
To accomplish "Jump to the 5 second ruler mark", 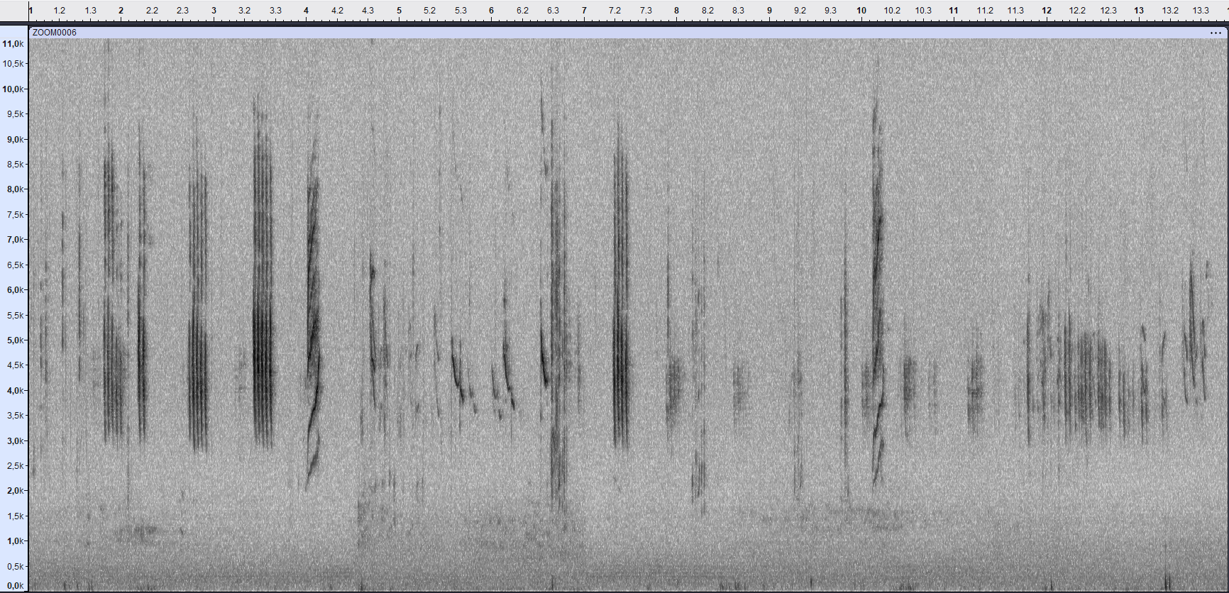I will pos(399,11).
